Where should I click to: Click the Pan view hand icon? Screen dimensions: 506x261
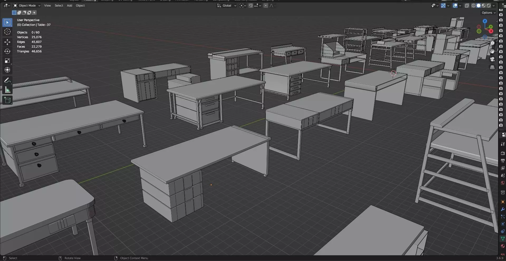(x=492, y=51)
